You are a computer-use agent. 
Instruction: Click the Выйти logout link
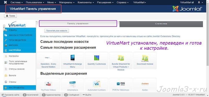[87, 95]
